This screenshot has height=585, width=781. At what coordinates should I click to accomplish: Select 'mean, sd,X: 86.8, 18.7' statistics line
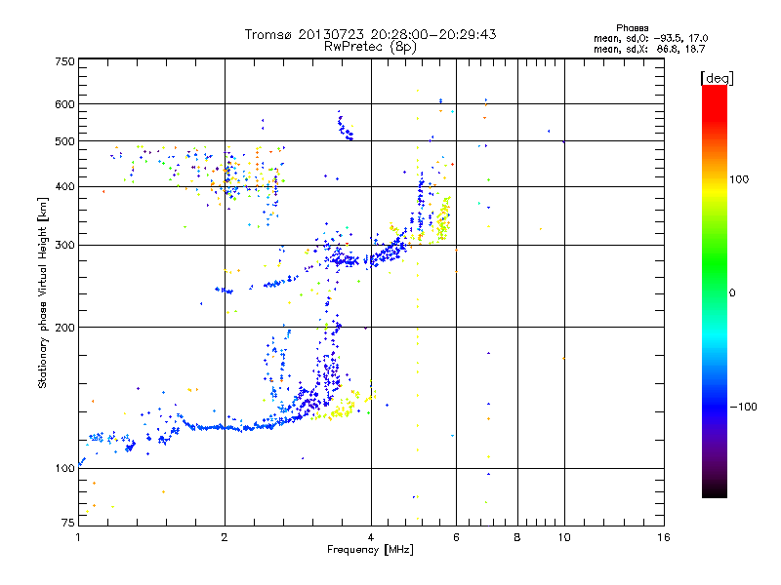click(x=649, y=49)
